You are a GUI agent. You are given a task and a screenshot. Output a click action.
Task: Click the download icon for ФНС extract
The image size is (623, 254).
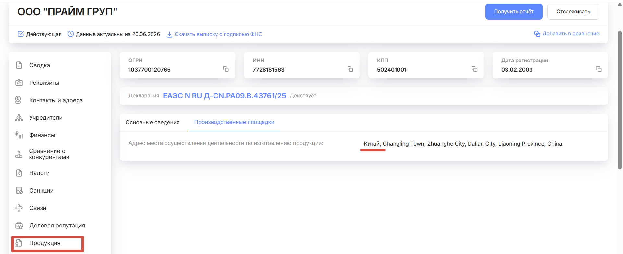pos(169,34)
